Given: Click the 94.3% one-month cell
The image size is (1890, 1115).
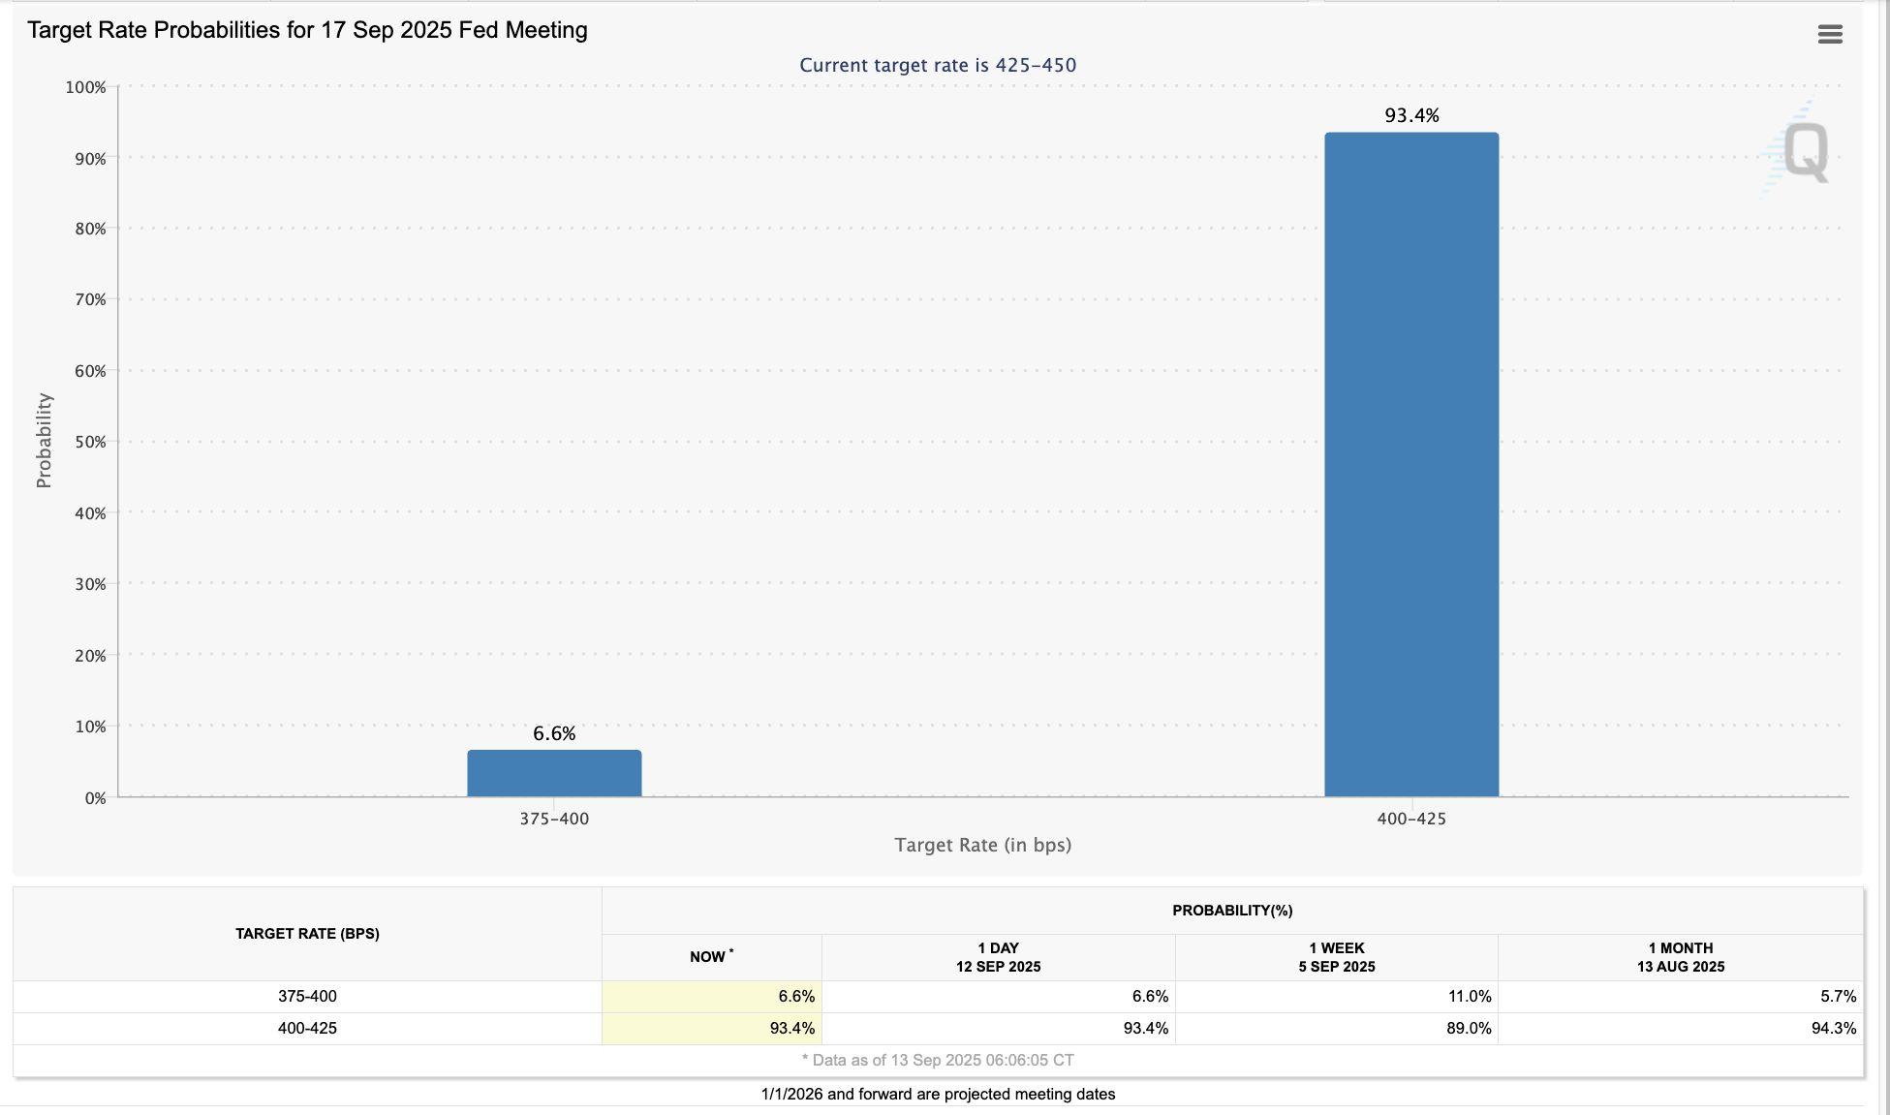Looking at the screenshot, I should point(1833,1029).
